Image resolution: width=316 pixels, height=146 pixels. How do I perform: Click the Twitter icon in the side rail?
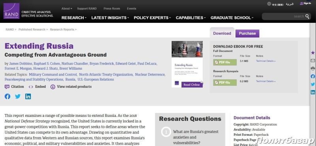tap(313, 84)
